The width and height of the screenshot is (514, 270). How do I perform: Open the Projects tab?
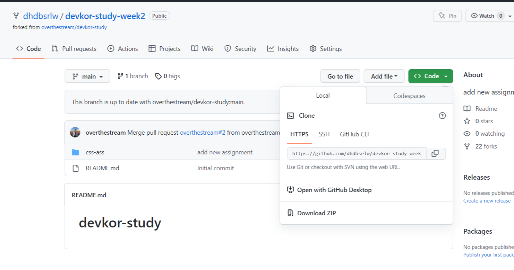[x=164, y=49]
